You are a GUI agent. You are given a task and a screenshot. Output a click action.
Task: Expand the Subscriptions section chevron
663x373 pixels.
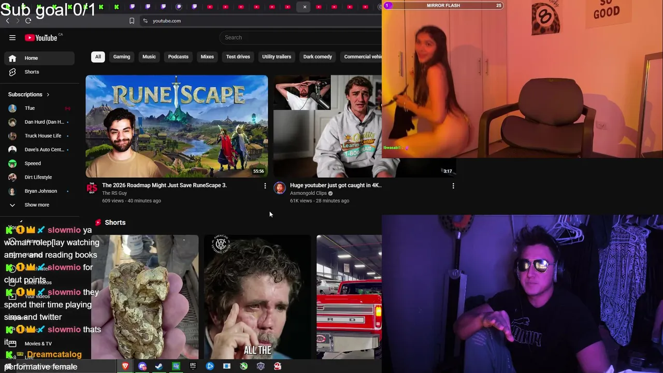pos(48,94)
